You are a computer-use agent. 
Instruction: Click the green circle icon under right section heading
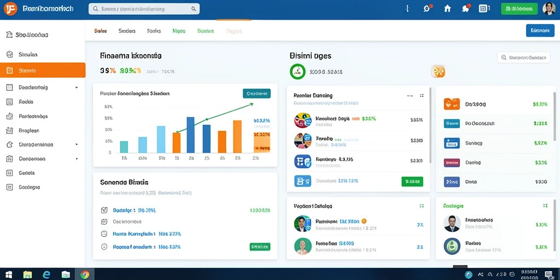pos(297,72)
